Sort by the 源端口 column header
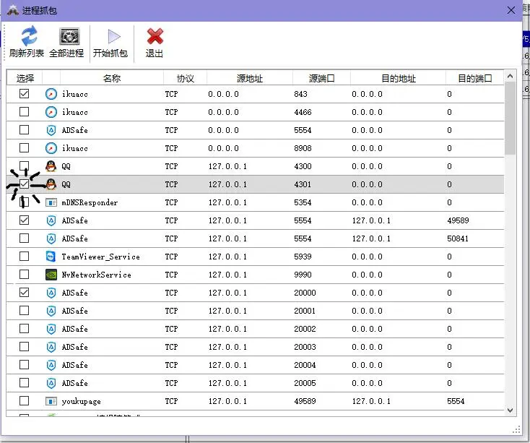Image resolution: width=530 pixels, height=443 pixels. (321, 78)
